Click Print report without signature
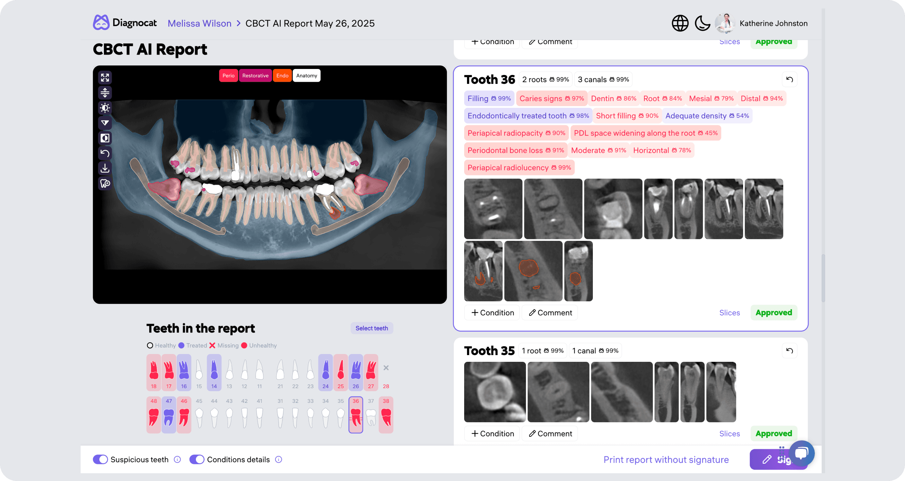 tap(666, 460)
